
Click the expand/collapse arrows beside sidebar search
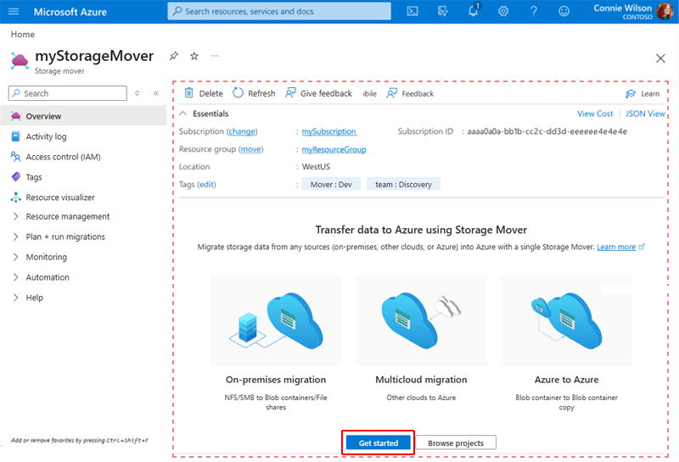tap(137, 93)
